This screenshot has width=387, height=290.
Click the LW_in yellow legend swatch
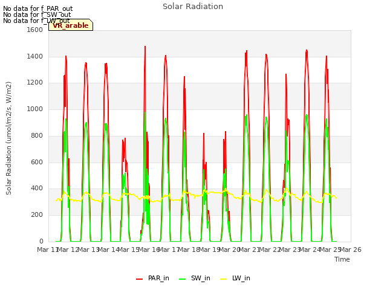coord(223,279)
